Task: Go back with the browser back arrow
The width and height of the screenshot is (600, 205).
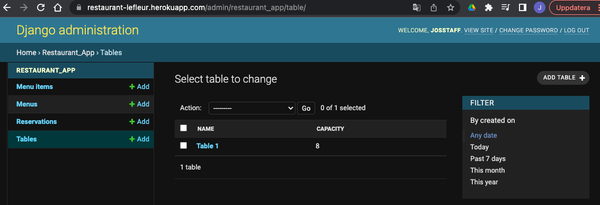Action: 7,7
